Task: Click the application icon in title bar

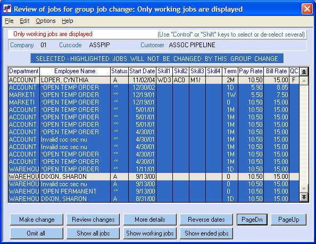Action: pos(7,9)
